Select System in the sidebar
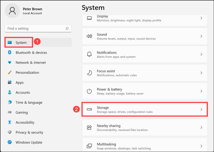 38,43
